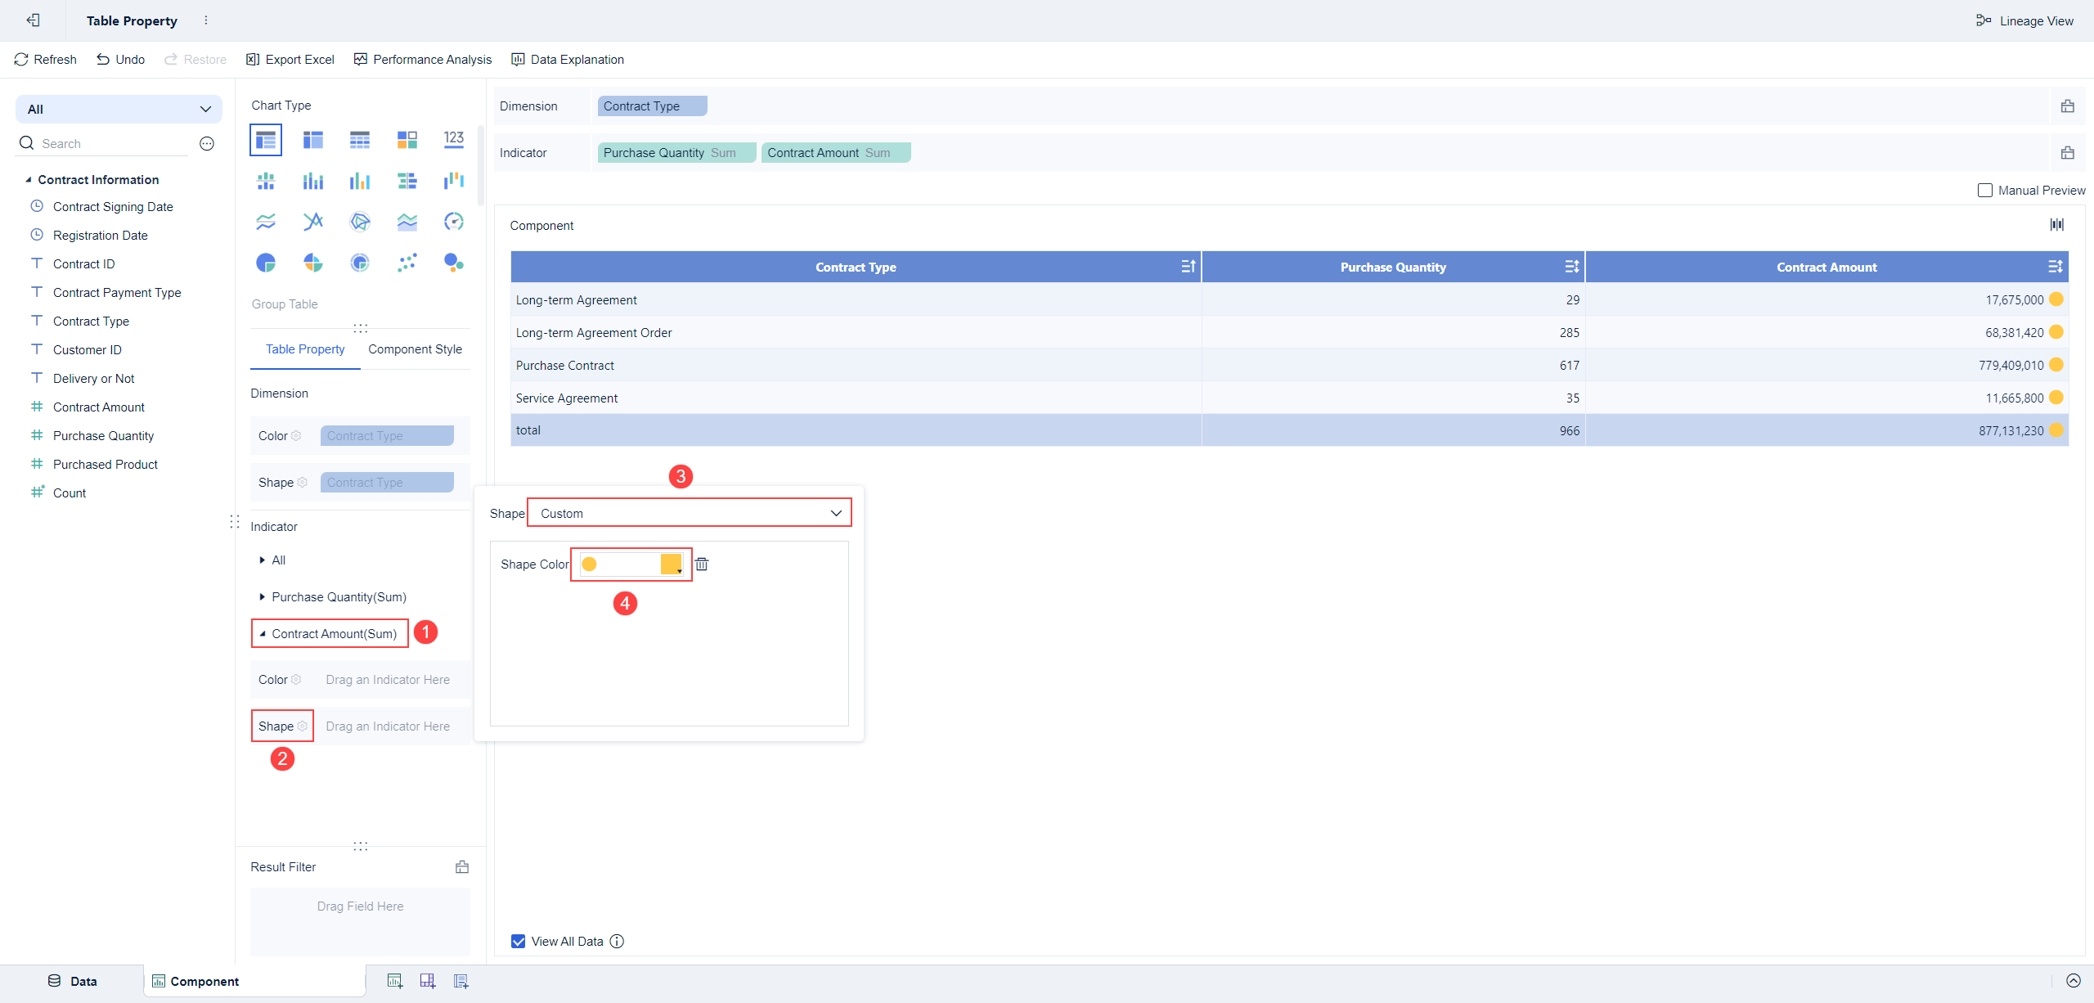Screen dimensions: 2094x1003
Task: Click the Shape gear icon under Contract Amount(Sum)
Action: pos(303,726)
